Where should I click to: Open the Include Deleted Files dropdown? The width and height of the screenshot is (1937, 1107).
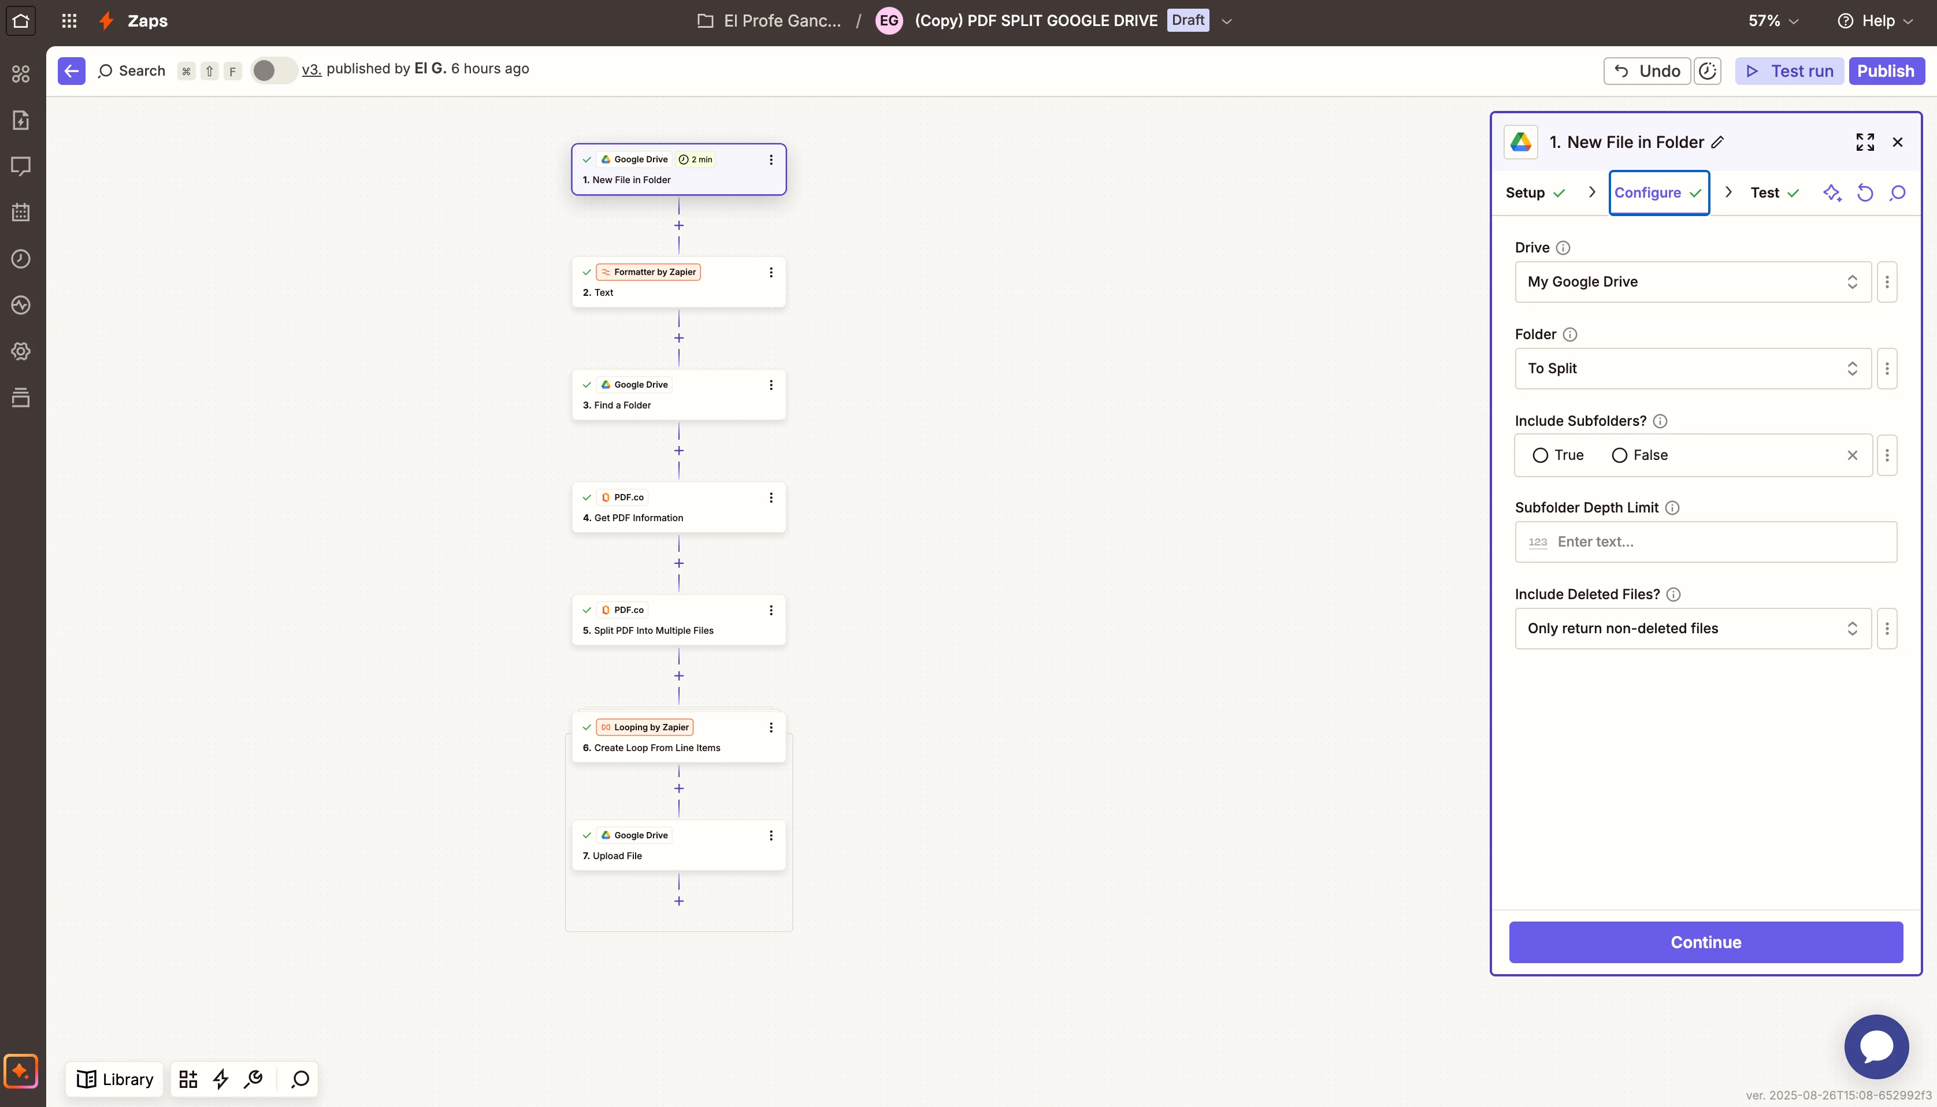1693,629
